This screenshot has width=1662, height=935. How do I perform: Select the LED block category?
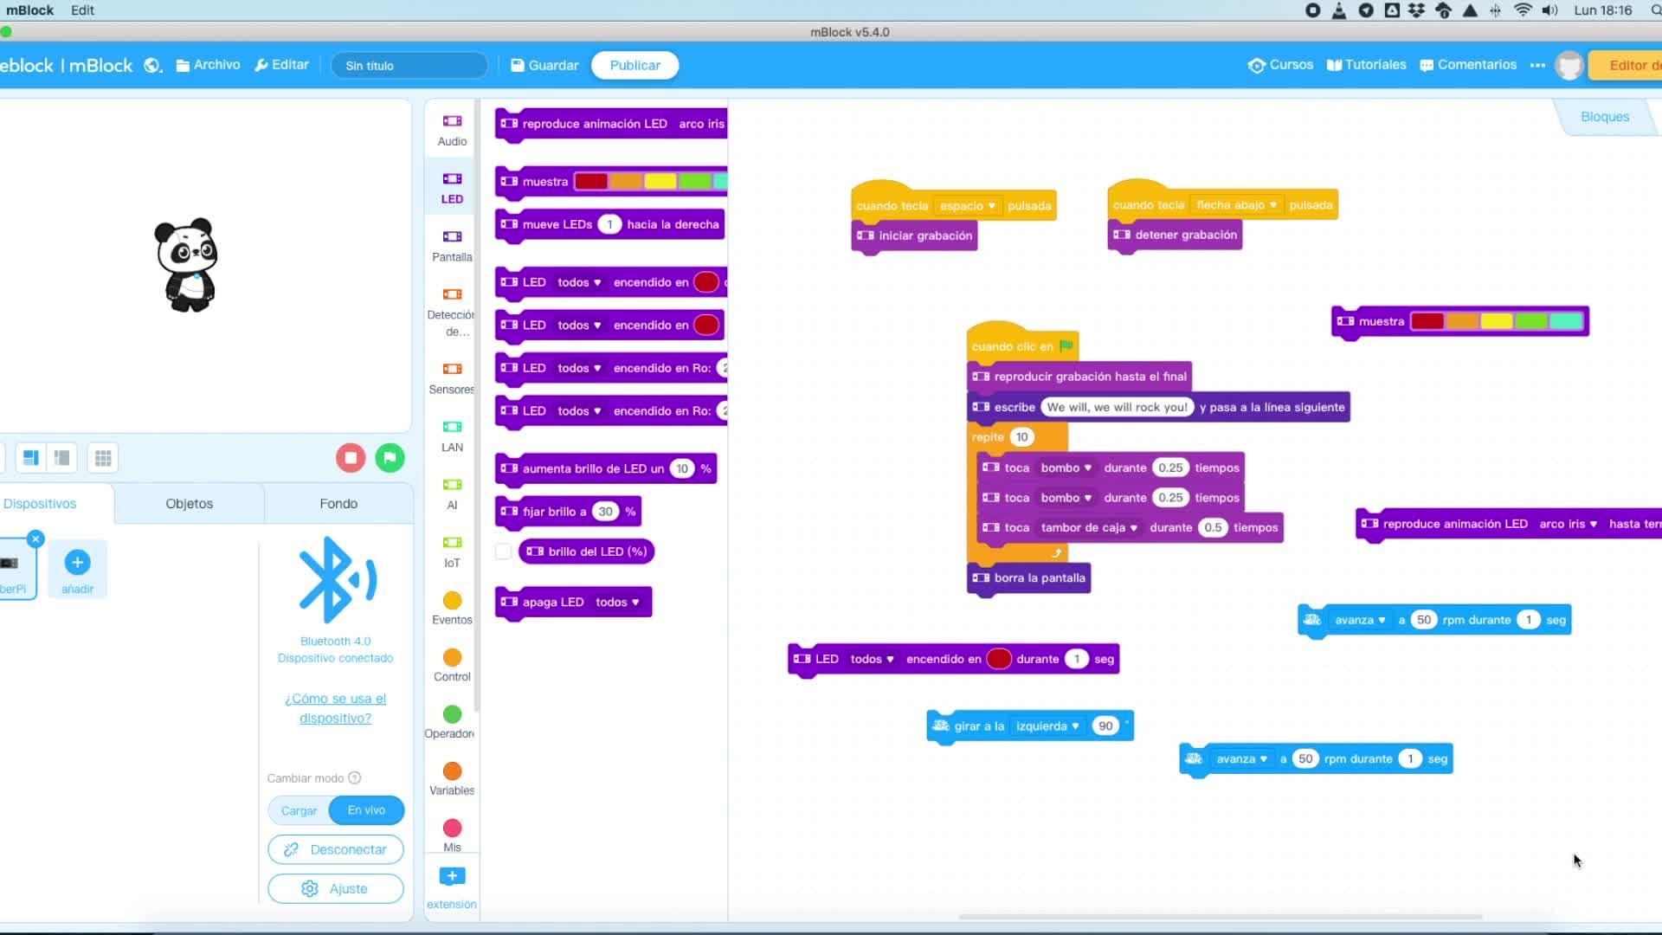tap(452, 187)
